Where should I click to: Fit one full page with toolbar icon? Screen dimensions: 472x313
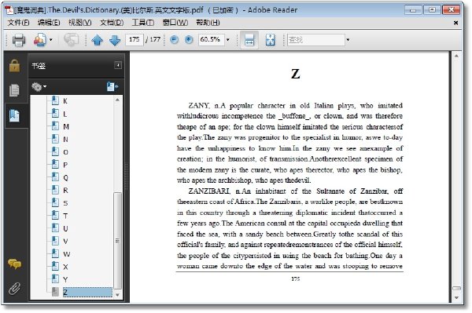tap(270, 40)
